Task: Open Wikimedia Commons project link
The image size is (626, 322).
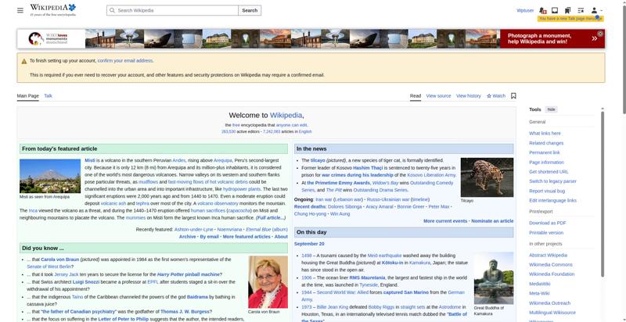Action: [551, 265]
